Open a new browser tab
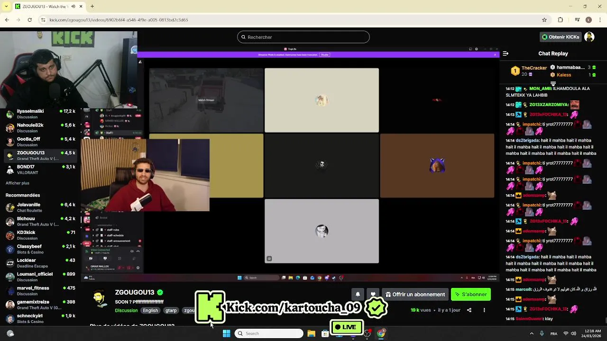 [92, 7]
